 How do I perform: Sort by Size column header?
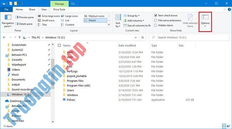181,45
